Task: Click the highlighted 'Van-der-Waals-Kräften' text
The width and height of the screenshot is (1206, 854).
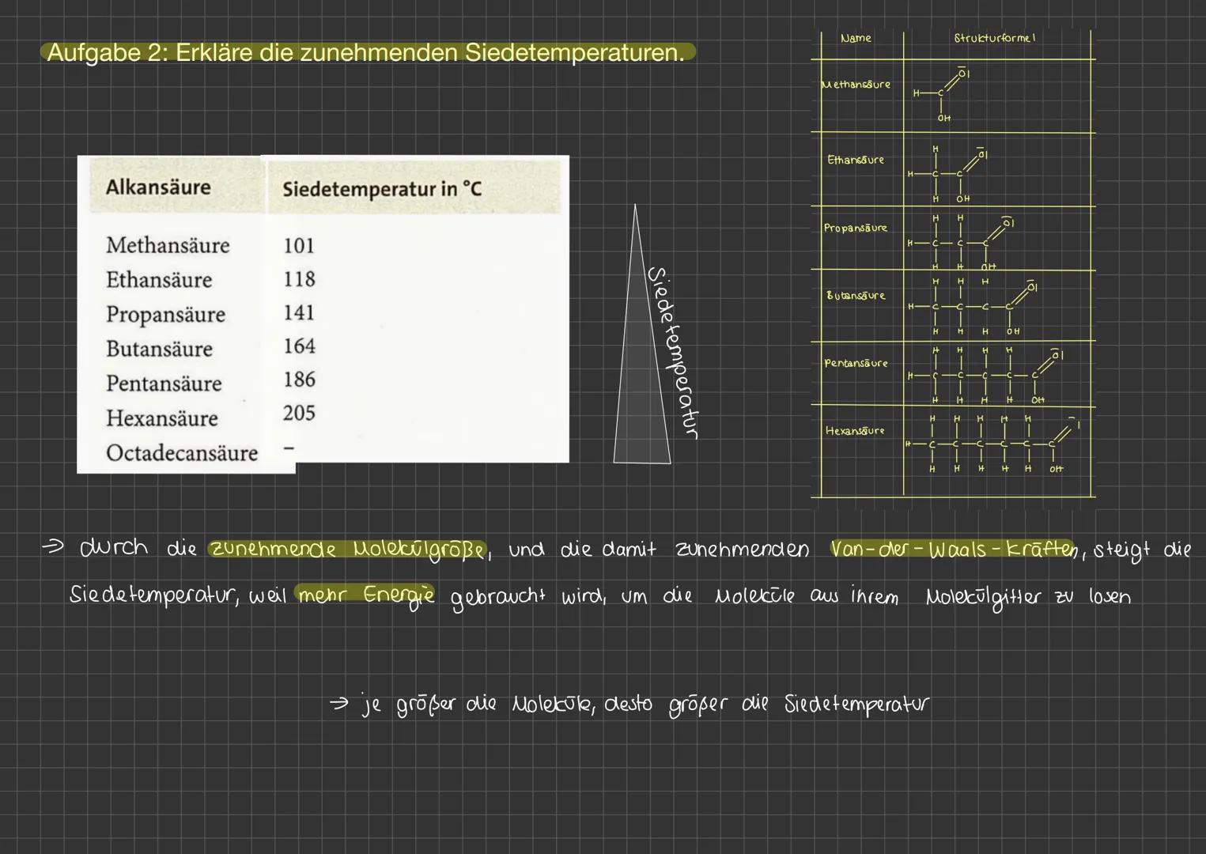Action: point(953,549)
